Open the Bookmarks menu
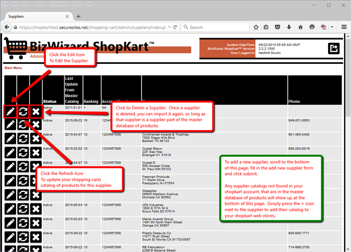 pyautogui.click(x=60, y=4)
